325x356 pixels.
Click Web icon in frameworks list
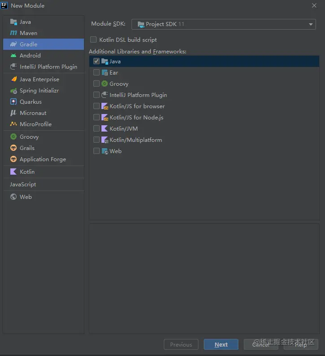[105, 151]
